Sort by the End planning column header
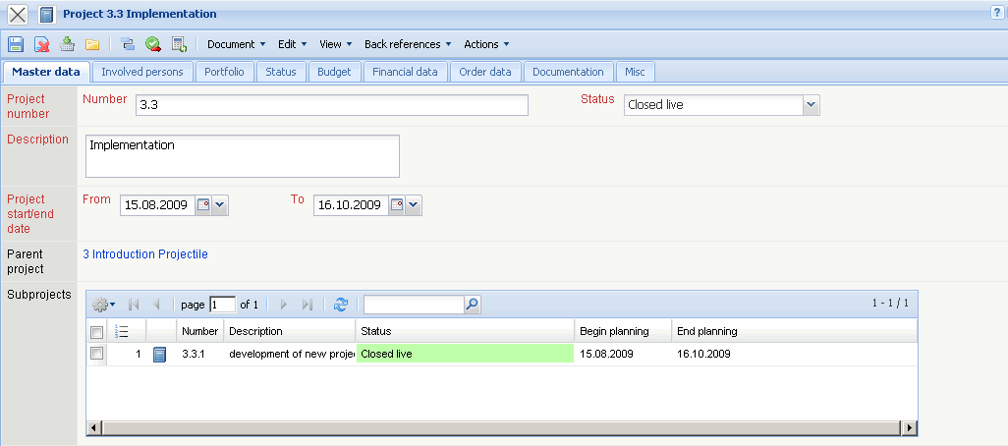 click(707, 331)
